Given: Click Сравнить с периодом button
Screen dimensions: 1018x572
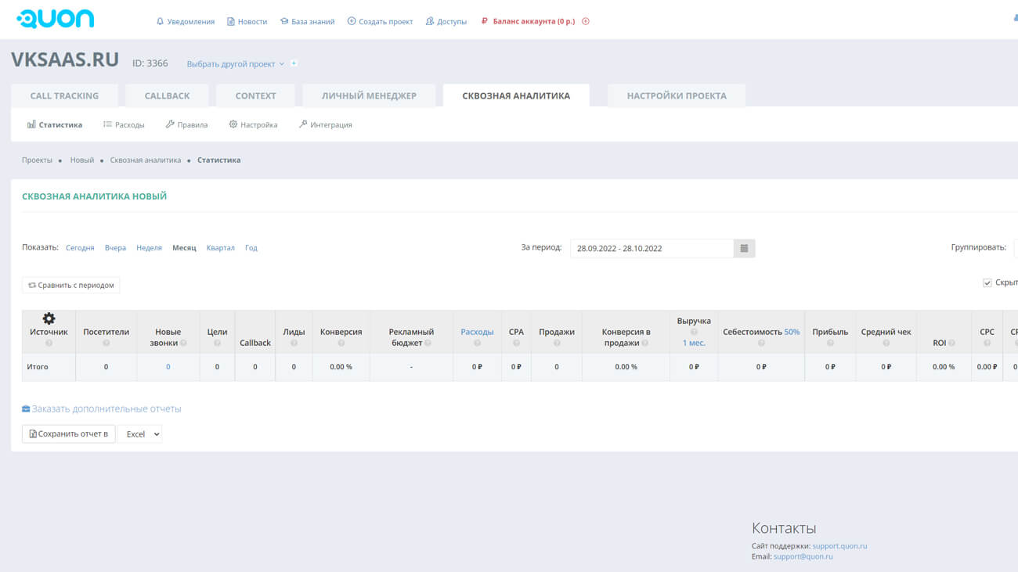Looking at the screenshot, I should pos(71,286).
